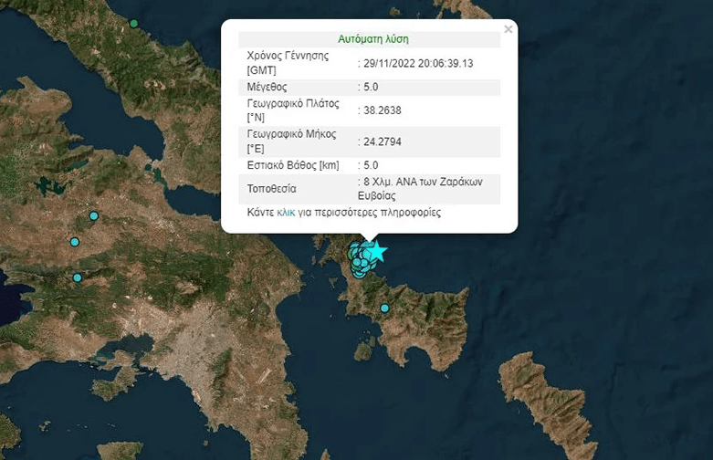Select the isolated earthquake circle south of the star
The image size is (713, 460).
pos(384,308)
